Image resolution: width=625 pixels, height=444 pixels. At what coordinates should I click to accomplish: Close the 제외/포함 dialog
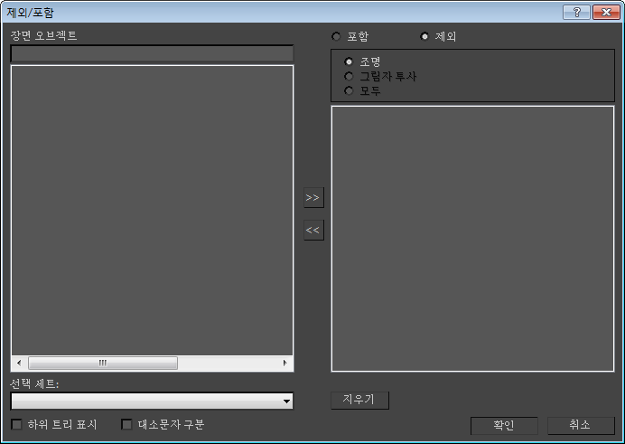606,13
